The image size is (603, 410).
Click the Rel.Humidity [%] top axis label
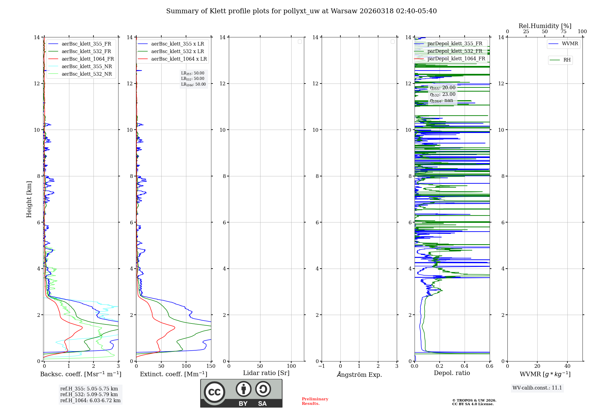tap(545, 26)
